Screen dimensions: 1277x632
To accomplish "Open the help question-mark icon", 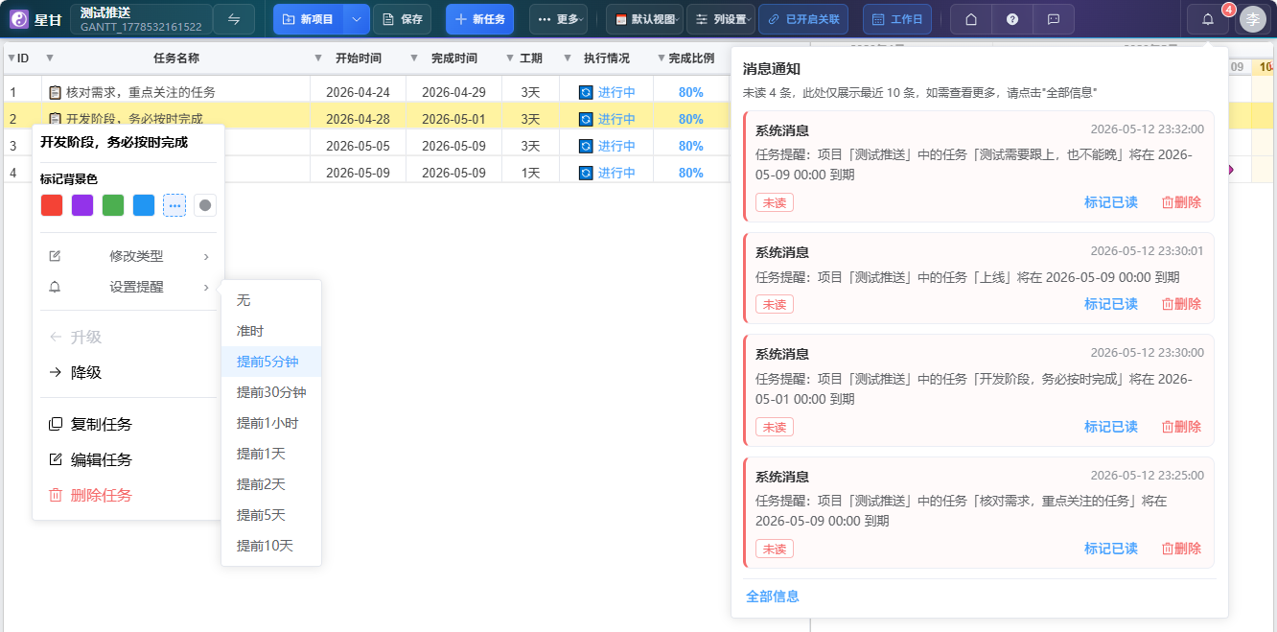I will point(1012,19).
